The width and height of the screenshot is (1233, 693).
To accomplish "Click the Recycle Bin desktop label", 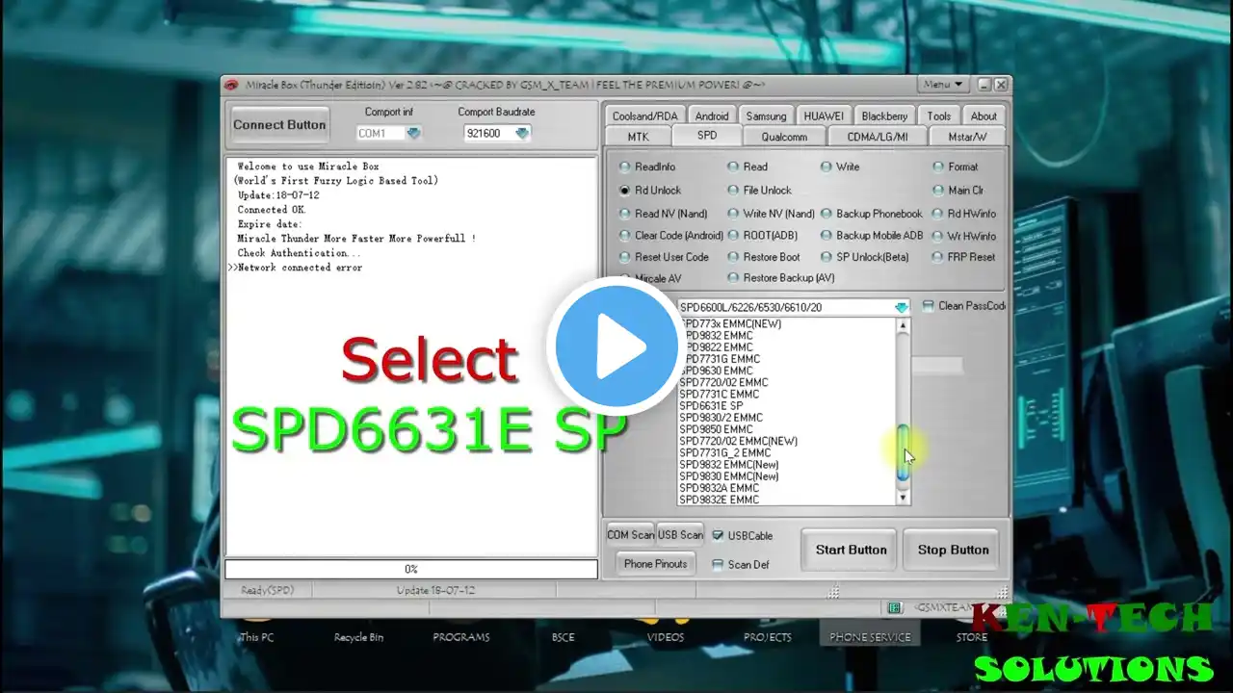I will coord(358,637).
